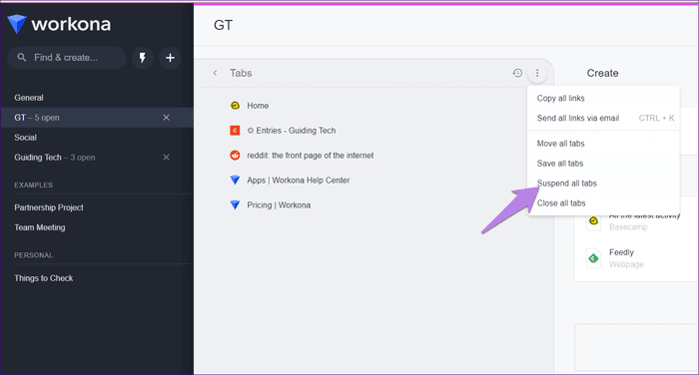Click the Home tab's yellow Basecamp icon

pos(235,106)
